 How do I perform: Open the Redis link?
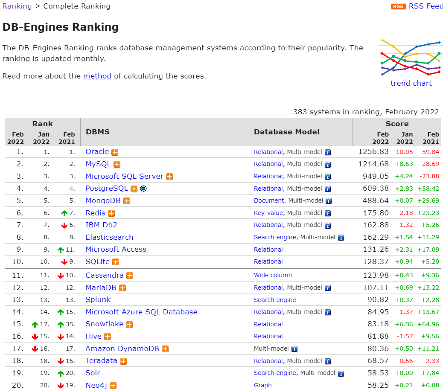pos(96,213)
